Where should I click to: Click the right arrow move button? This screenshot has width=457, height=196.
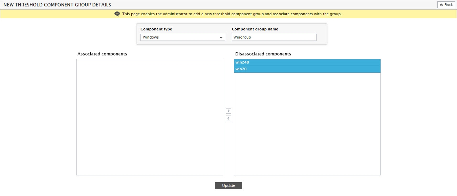(228, 111)
